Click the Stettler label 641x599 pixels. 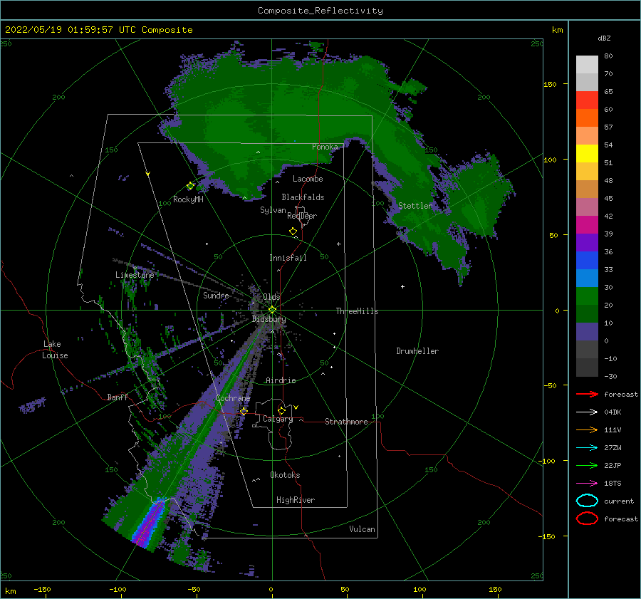(415, 206)
